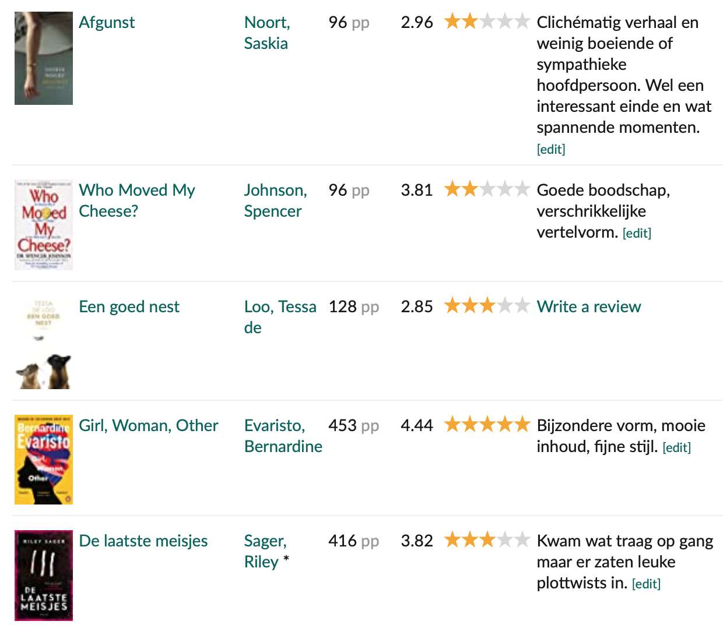Click Write a review for Een goed nest
The height and width of the screenshot is (628, 723).
(x=588, y=306)
